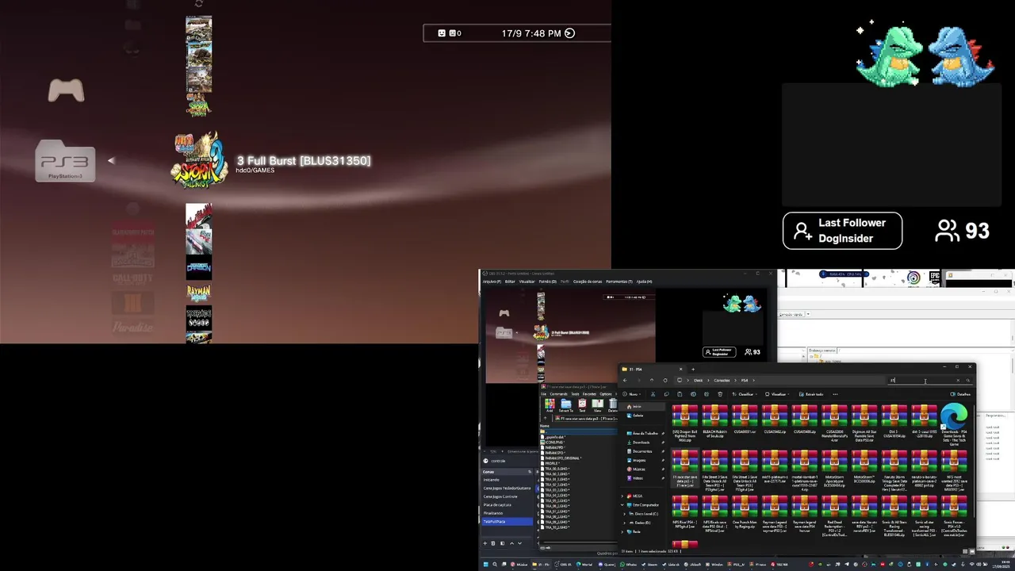Screen dimensions: 1015x571
Task: Click the View icon in WinRAR toolbar
Action: 597,406
